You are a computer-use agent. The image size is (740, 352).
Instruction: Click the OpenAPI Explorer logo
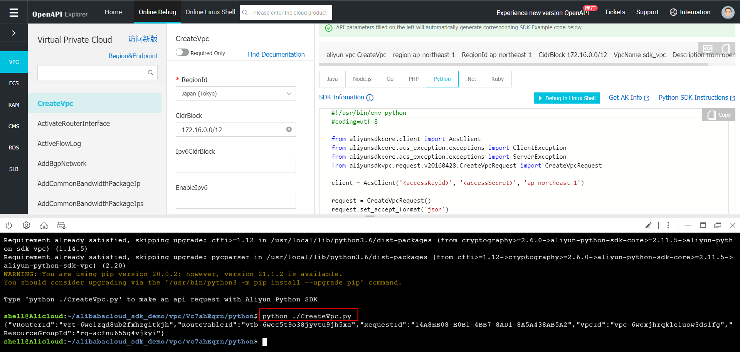tap(60, 14)
